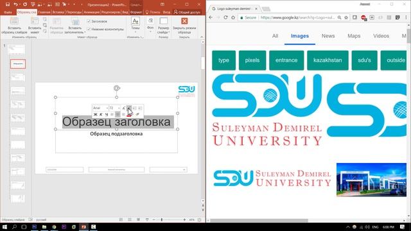411x231 pixels.
Task: Close the Logo suleyman demirel Chrome tab
Action: tap(256, 8)
